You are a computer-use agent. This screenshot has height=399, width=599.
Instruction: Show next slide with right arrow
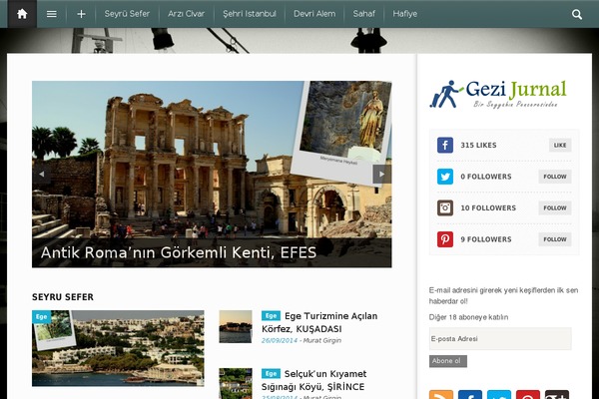pos(382,175)
